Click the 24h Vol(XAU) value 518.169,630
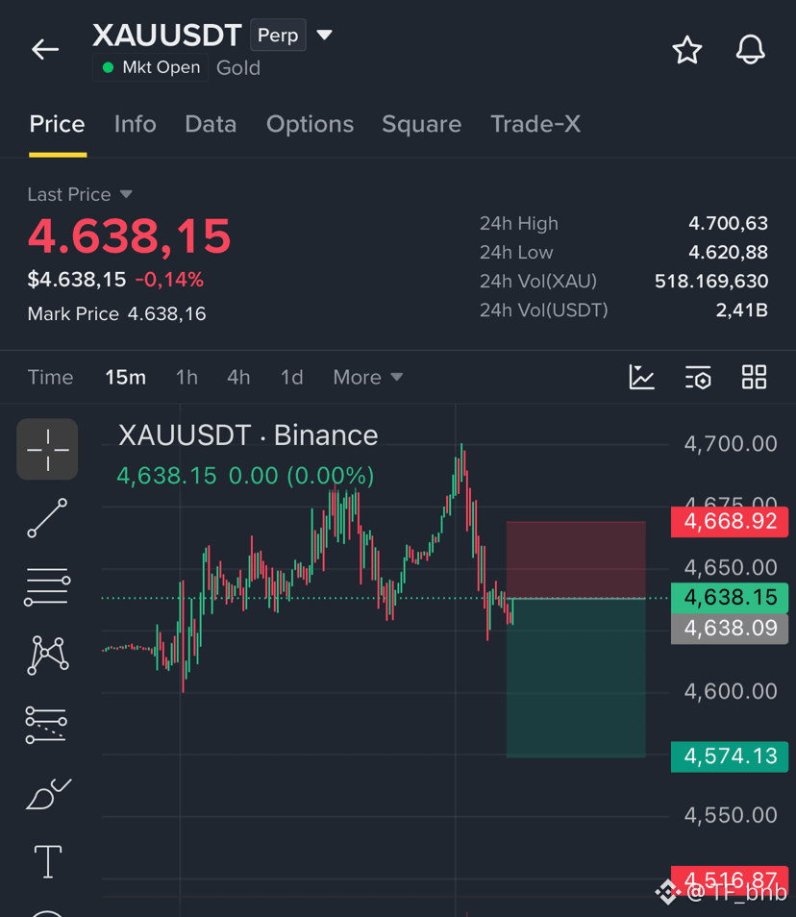This screenshot has height=917, width=796. click(711, 282)
